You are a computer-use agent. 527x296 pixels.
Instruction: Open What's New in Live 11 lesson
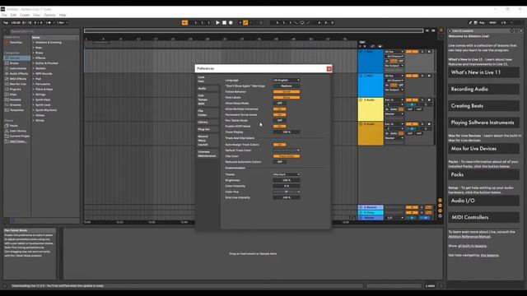pyautogui.click(x=483, y=72)
